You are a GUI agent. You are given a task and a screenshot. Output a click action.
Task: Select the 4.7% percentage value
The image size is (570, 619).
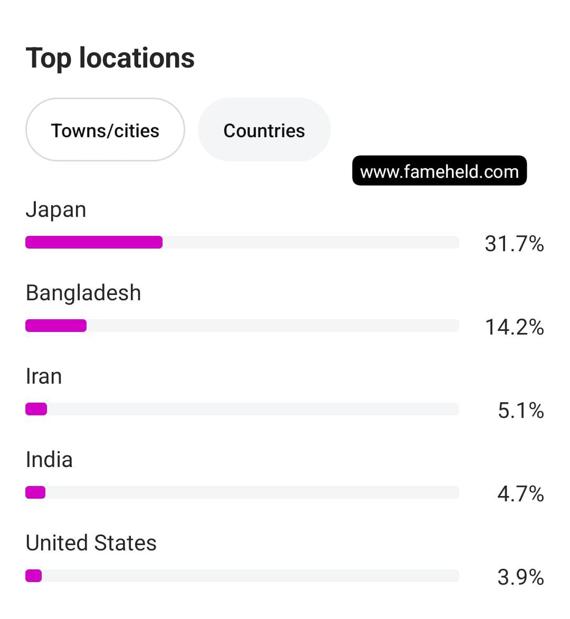click(520, 494)
